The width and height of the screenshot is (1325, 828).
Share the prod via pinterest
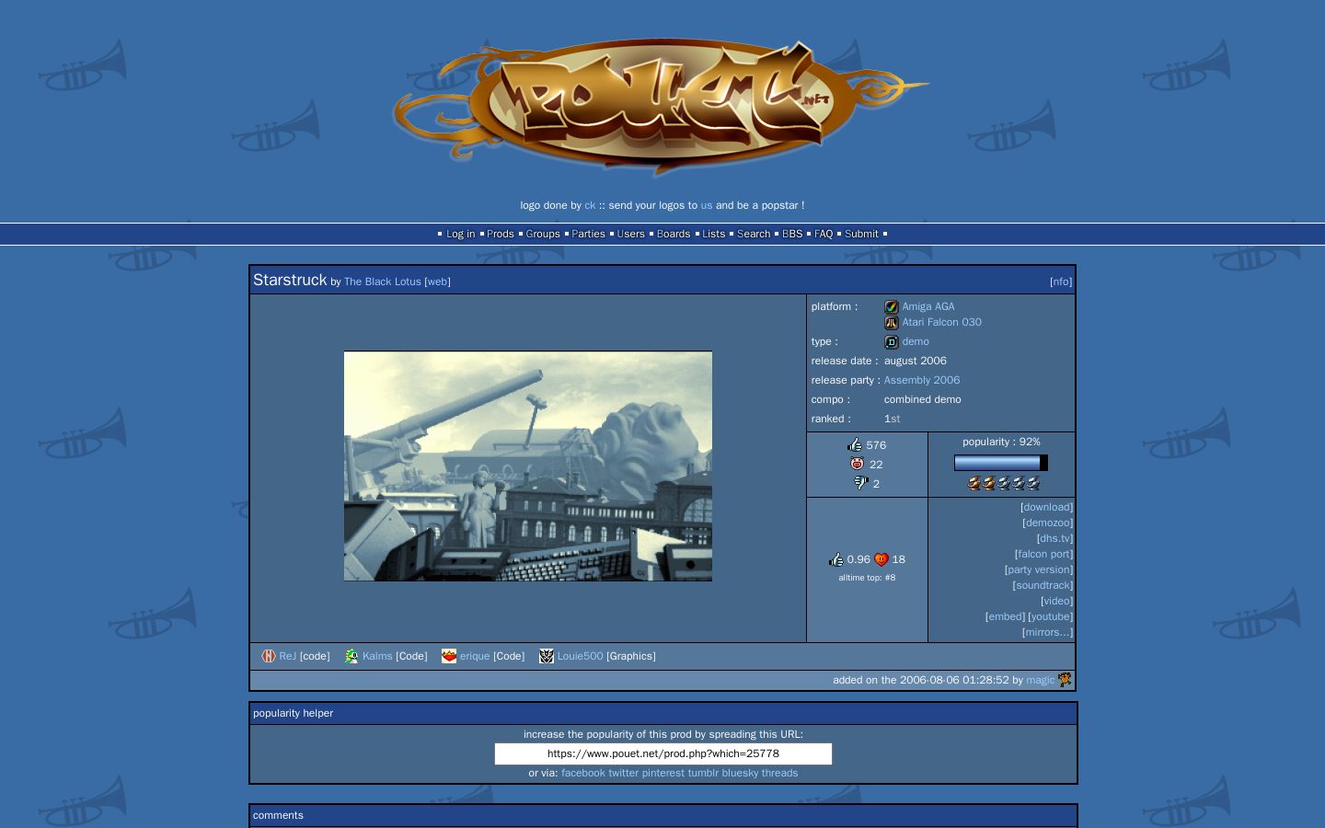coord(663,773)
